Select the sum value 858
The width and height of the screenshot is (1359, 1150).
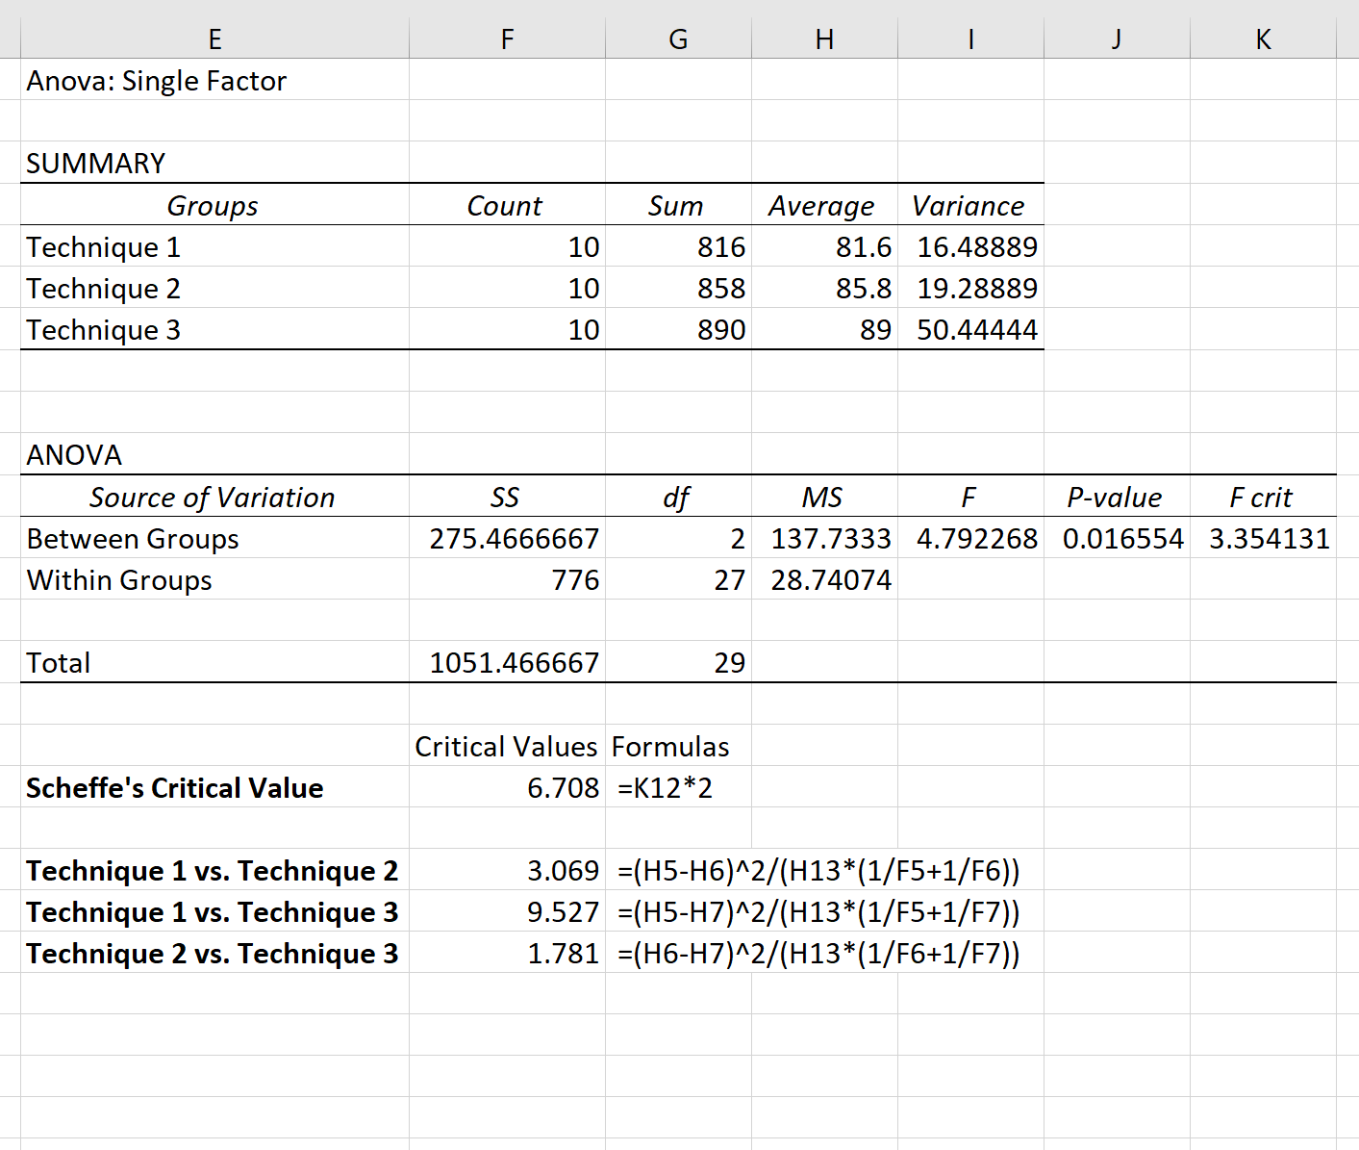[678, 288]
